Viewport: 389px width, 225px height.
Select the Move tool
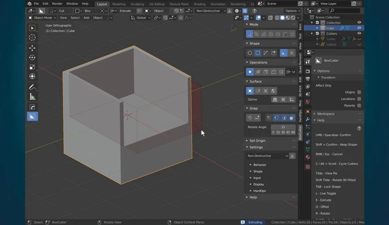(x=32, y=48)
